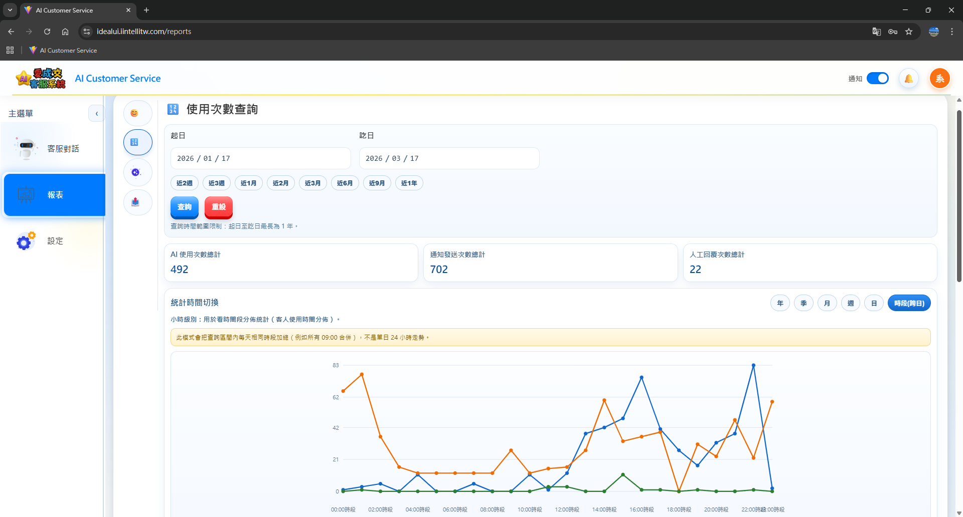Toggle the 通知 notification switch

[x=877, y=79]
